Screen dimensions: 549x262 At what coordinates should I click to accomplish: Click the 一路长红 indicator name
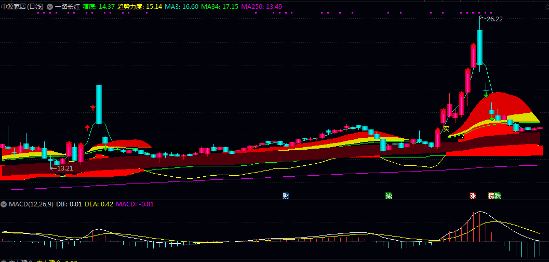(67, 7)
